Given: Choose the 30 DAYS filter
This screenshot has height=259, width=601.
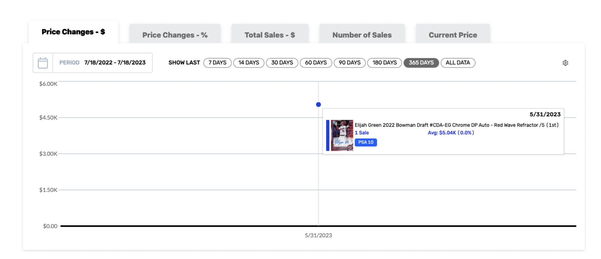Looking at the screenshot, I should (x=282, y=63).
